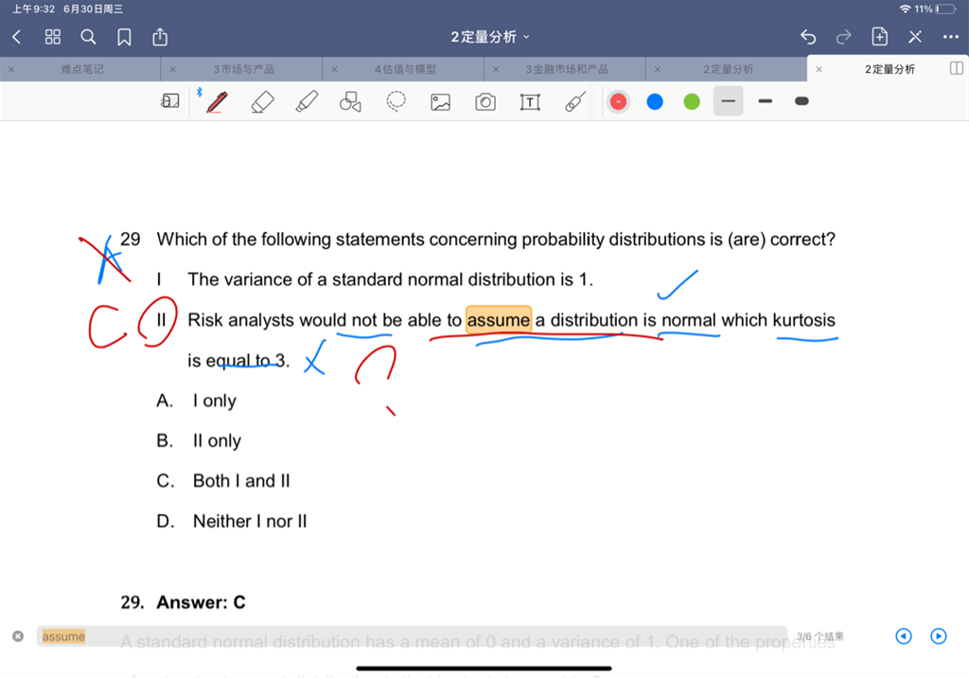The height and width of the screenshot is (678, 969).
Task: Open document search via magnifier icon
Action: [x=88, y=37]
